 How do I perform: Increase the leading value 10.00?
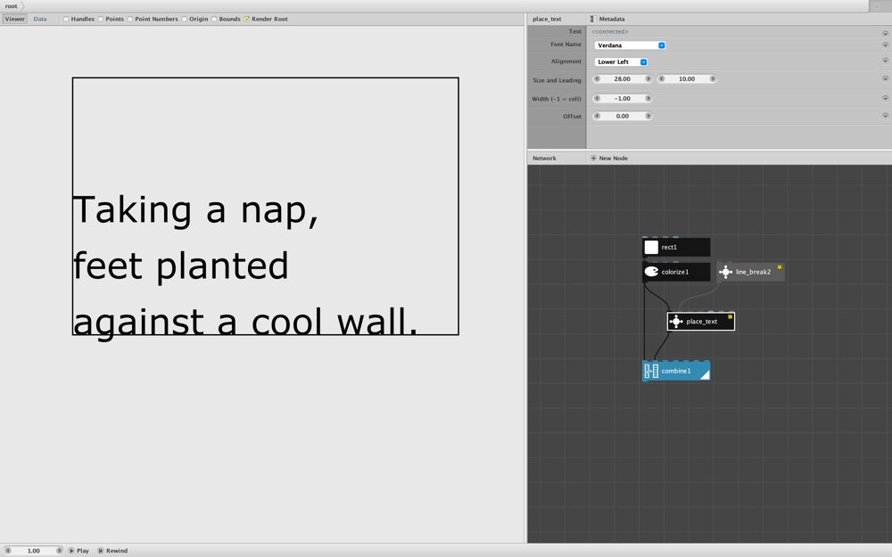[x=712, y=79]
